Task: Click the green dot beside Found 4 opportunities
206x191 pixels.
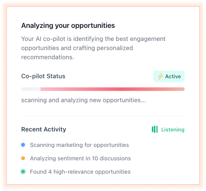Action: coord(23,172)
